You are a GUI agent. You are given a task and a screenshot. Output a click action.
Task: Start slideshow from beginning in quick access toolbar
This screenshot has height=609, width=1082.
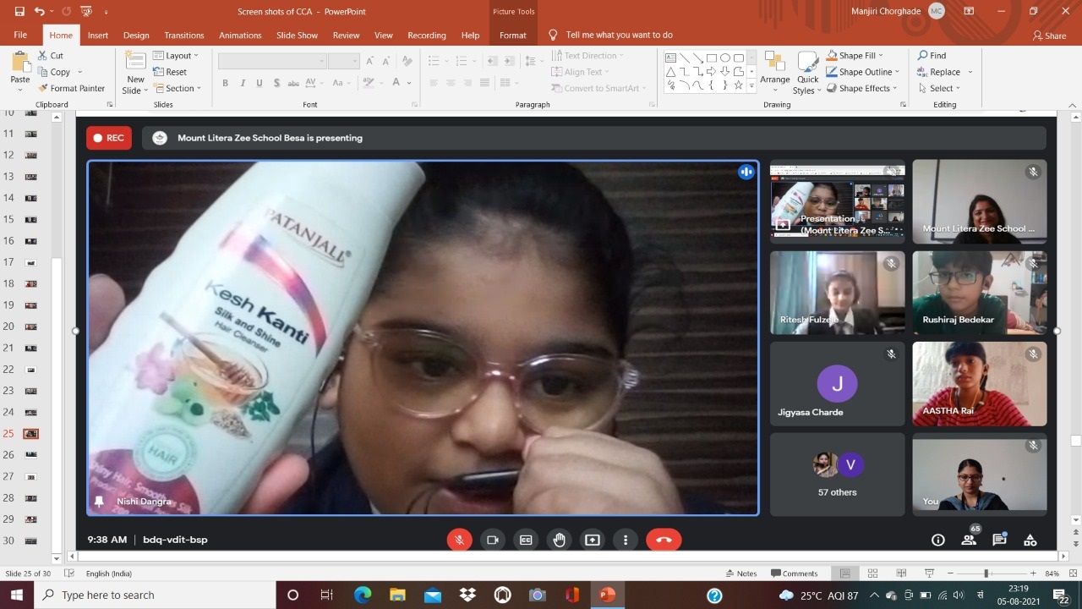point(85,12)
